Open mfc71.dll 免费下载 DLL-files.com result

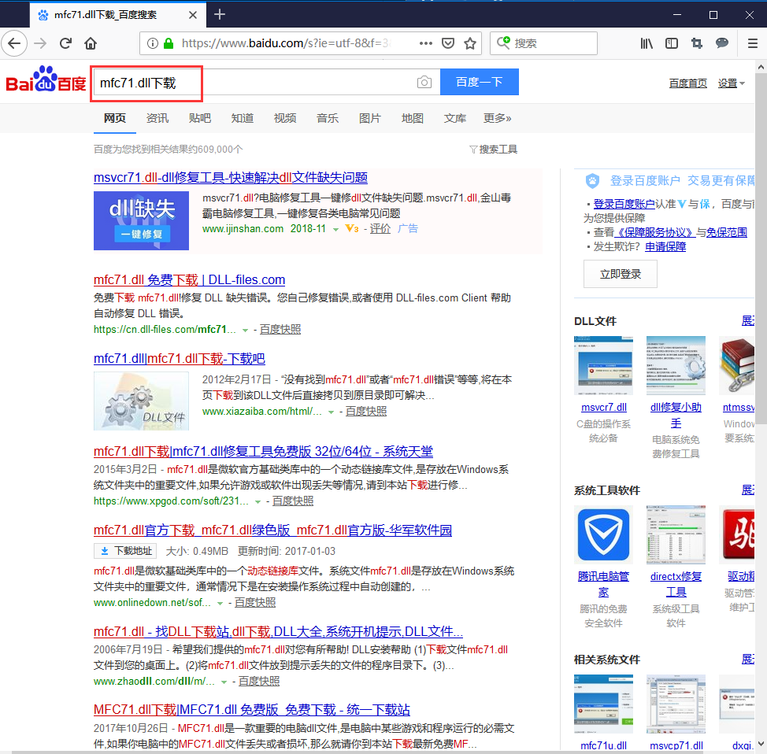click(189, 280)
